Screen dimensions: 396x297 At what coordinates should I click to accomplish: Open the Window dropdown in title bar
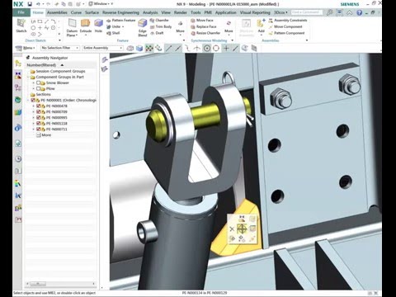point(101,4)
